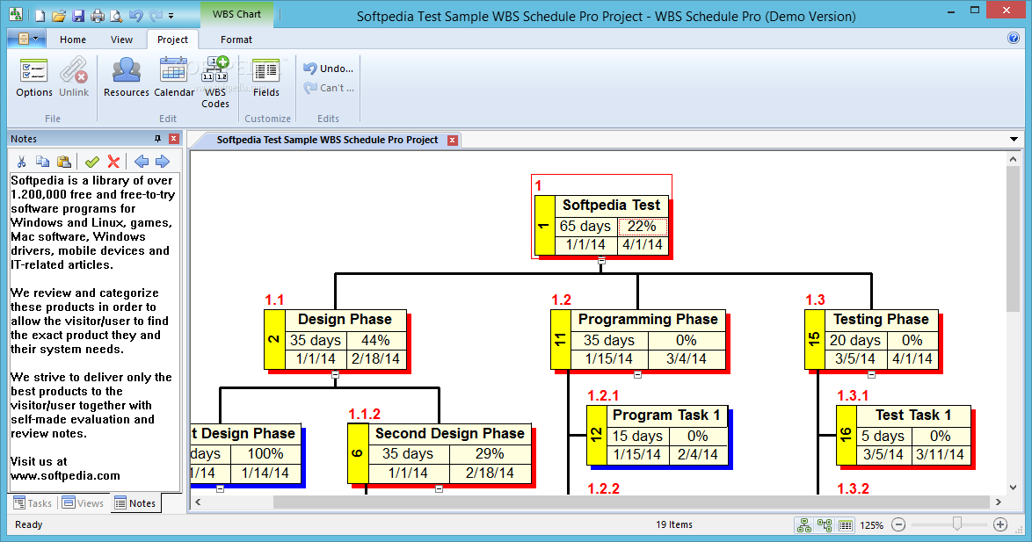The height and width of the screenshot is (542, 1032).
Task: Open document tab list dropdown arrow
Action: [1014, 140]
